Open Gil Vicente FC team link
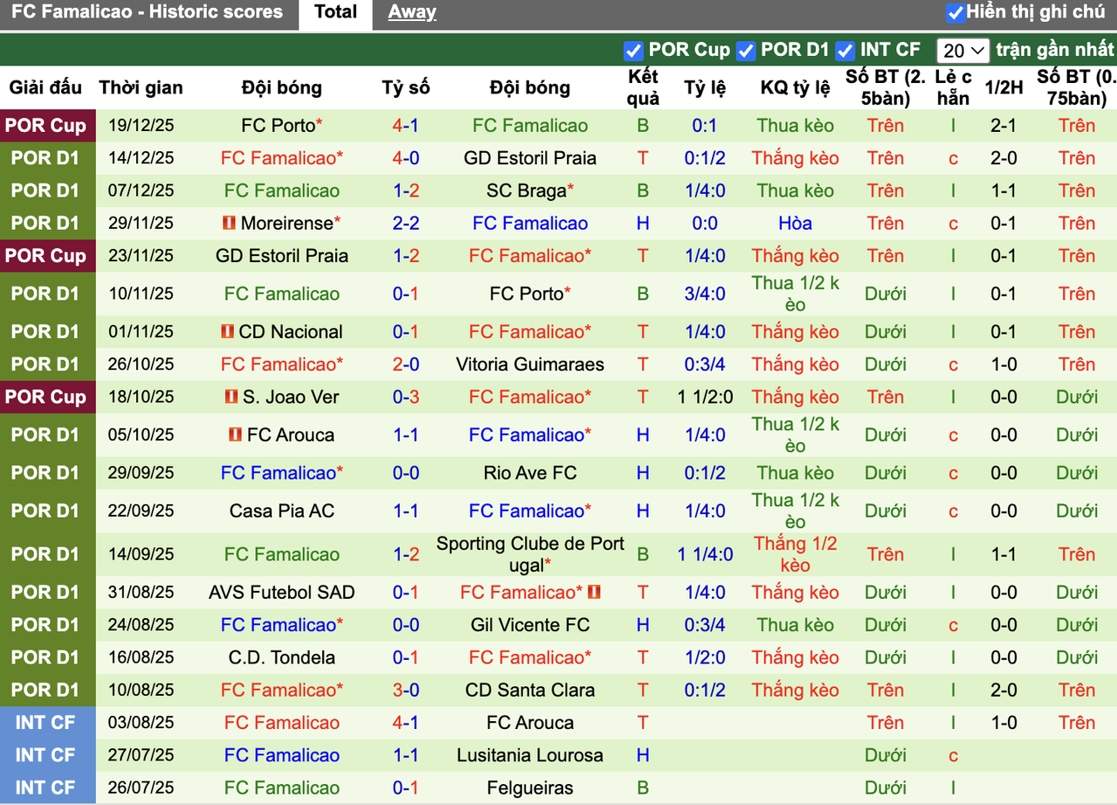This screenshot has height=805, width=1117. pos(530,626)
